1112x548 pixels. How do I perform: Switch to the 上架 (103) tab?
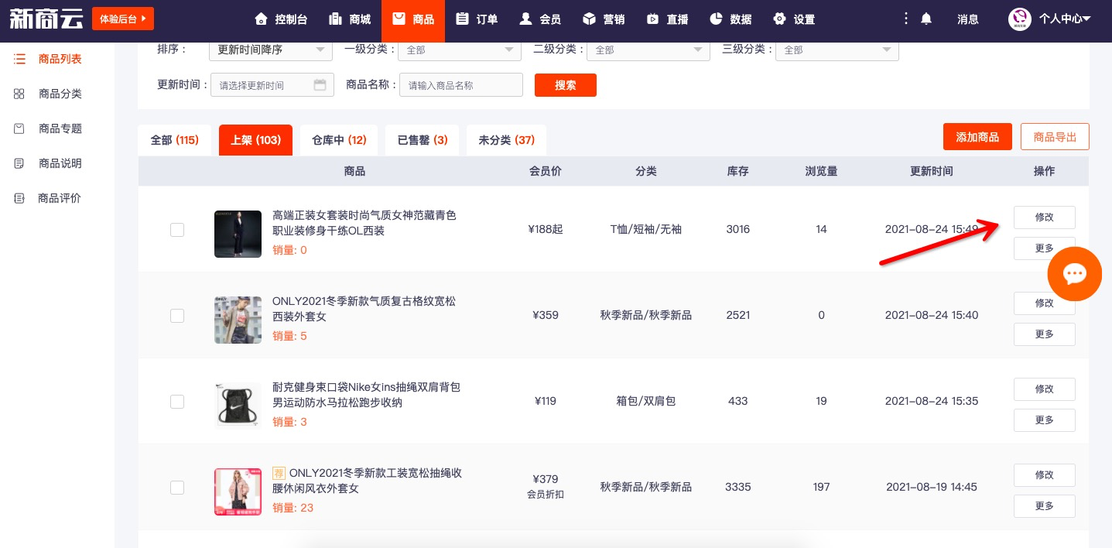[255, 140]
